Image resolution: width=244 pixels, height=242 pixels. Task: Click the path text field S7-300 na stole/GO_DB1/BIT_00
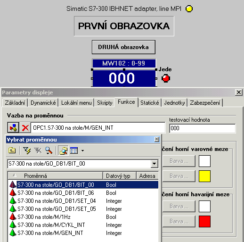(79, 164)
